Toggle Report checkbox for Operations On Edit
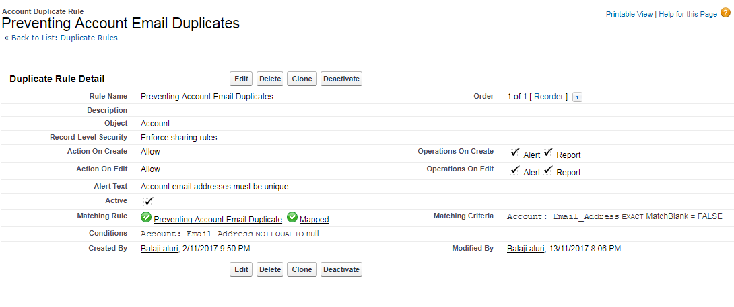The height and width of the screenshot is (307, 734). (548, 171)
